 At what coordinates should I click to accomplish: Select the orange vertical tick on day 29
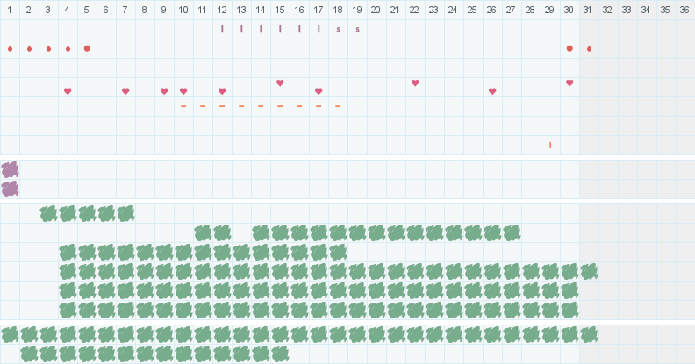[550, 145]
